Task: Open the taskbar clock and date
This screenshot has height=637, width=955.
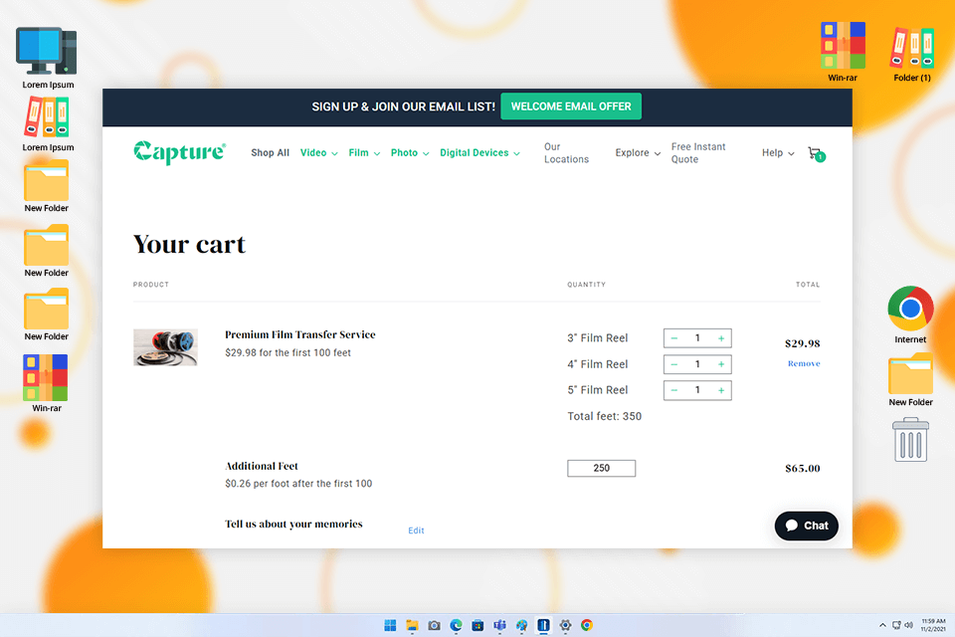Action: [x=933, y=625]
